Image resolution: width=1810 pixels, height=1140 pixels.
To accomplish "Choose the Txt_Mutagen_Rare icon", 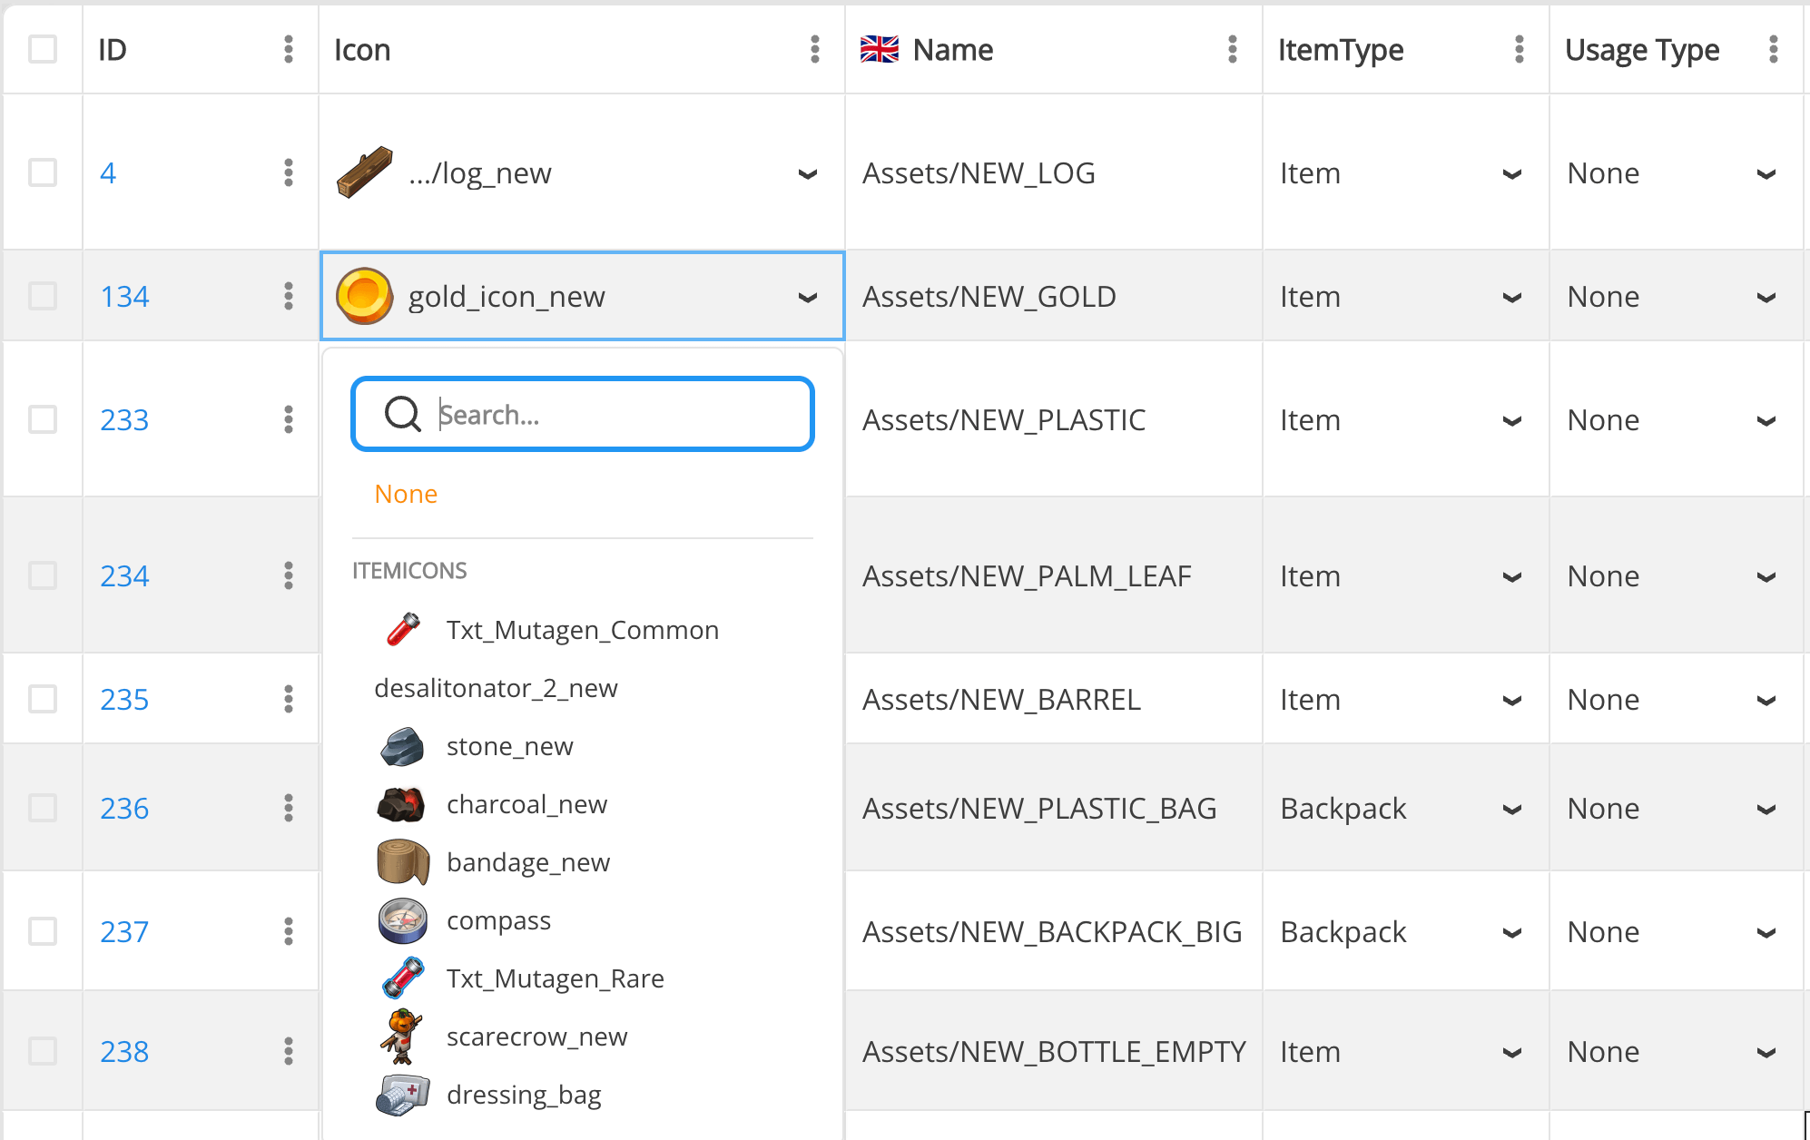I will [x=555, y=978].
